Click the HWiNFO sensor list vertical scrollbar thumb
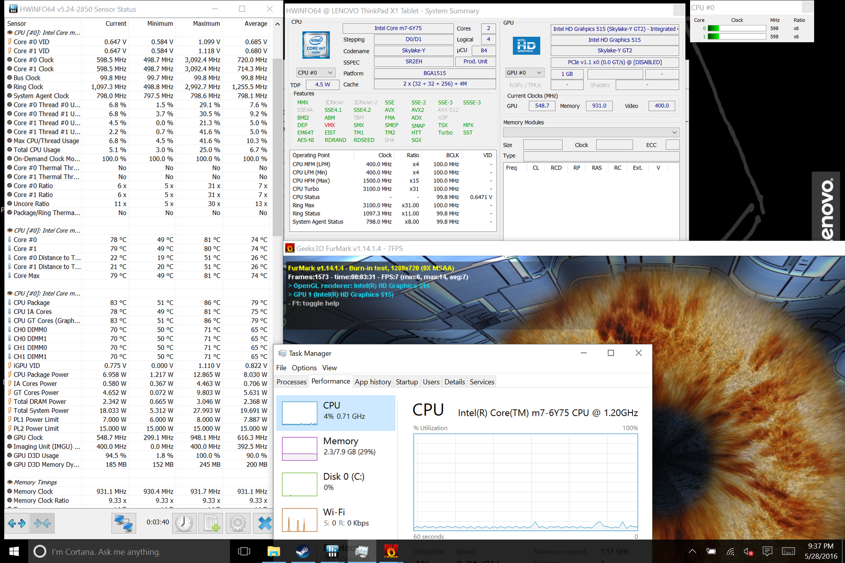Image resolution: width=845 pixels, height=563 pixels. (x=277, y=147)
